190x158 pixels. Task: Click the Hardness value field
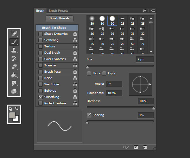coord(146,101)
